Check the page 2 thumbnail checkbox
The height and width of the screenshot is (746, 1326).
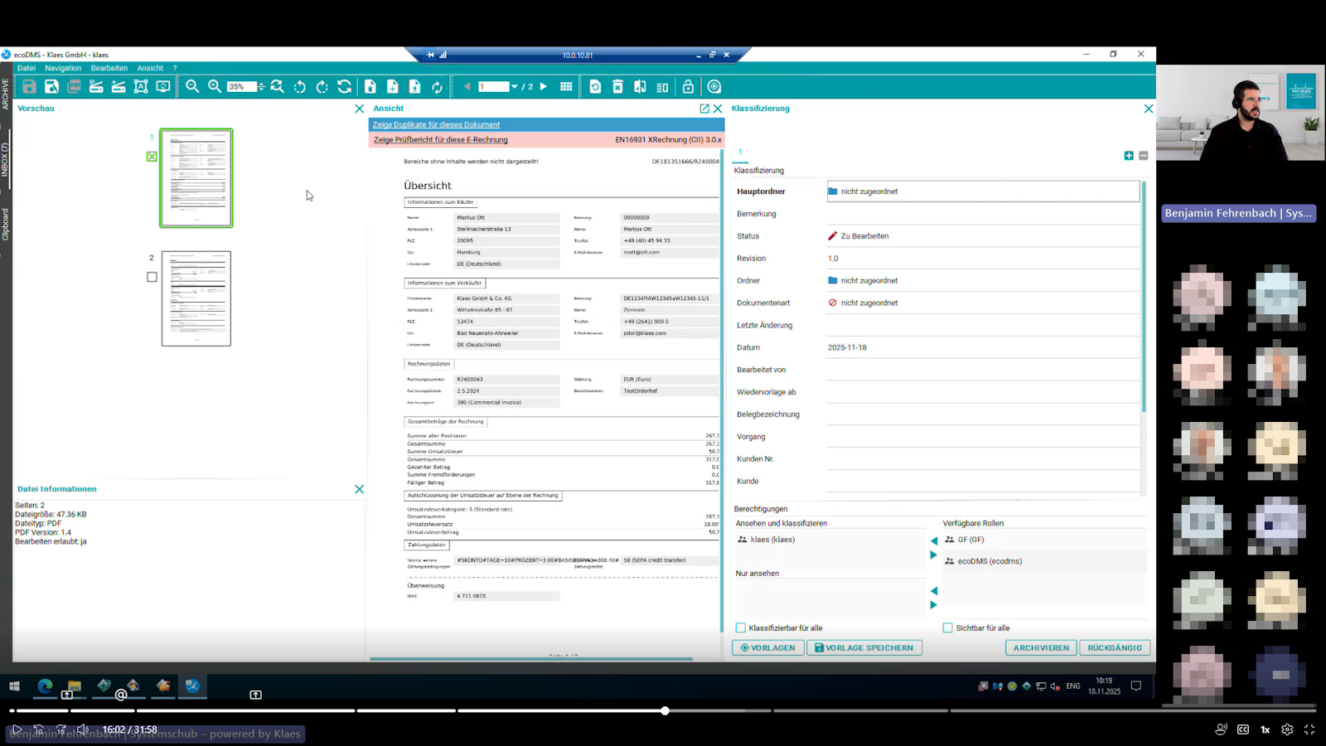pyautogui.click(x=152, y=277)
